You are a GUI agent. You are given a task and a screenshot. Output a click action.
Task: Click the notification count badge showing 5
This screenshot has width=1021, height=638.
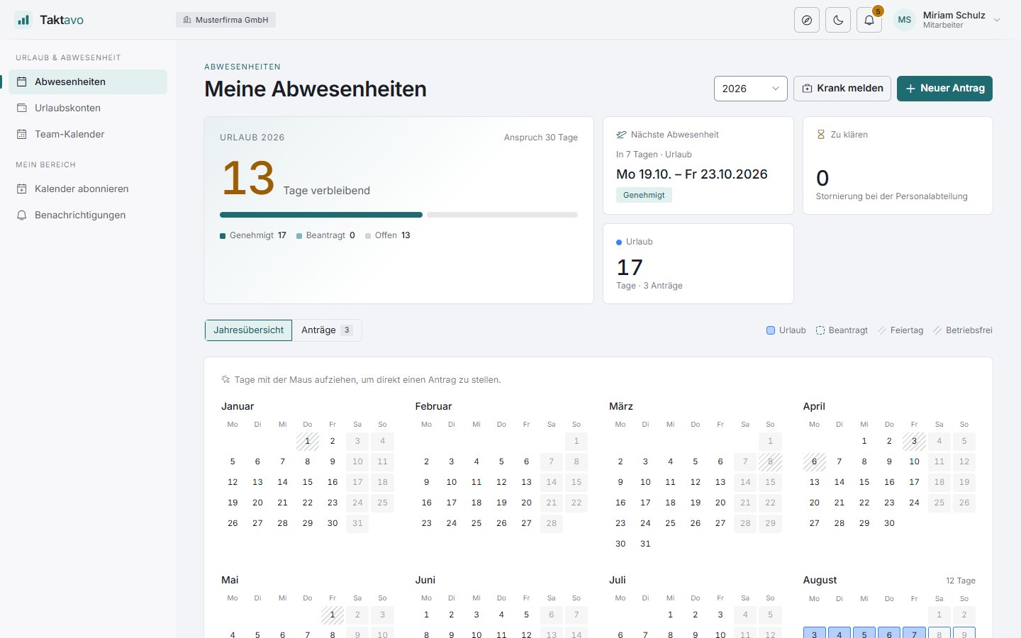coord(878,11)
